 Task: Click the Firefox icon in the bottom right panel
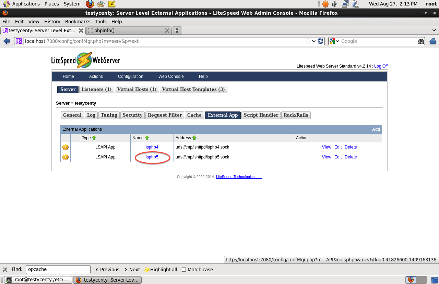[x=411, y=280]
